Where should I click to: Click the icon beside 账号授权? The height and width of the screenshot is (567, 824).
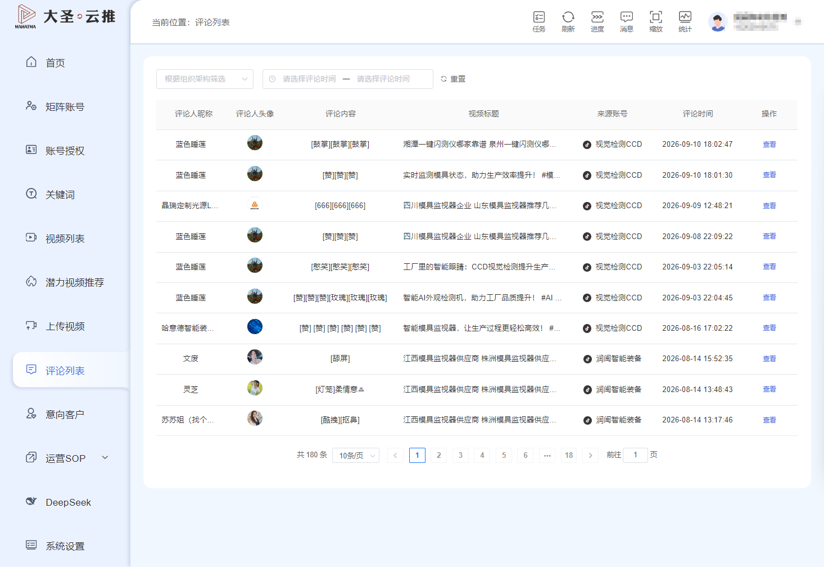tap(31, 150)
